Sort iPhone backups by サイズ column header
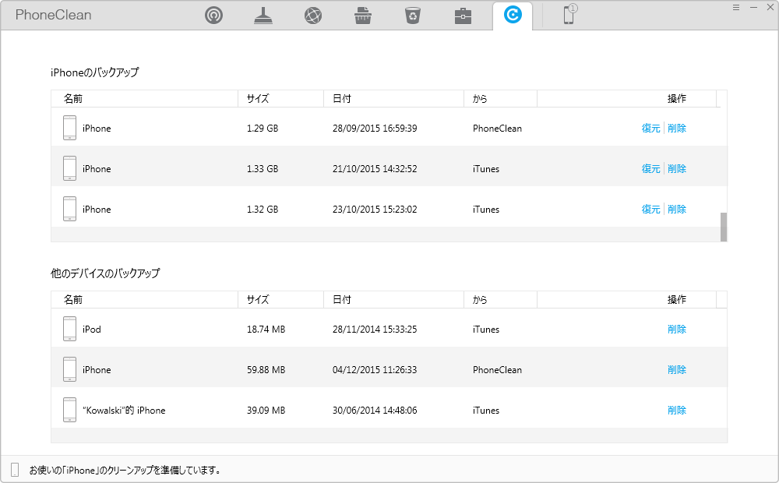779x483 pixels. click(x=280, y=98)
